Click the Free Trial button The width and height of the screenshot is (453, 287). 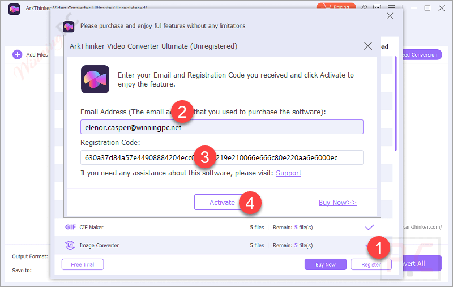83,264
